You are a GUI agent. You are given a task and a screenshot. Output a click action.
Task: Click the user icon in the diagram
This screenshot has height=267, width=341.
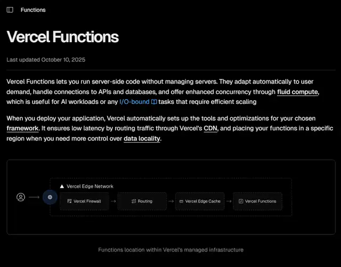click(21, 197)
